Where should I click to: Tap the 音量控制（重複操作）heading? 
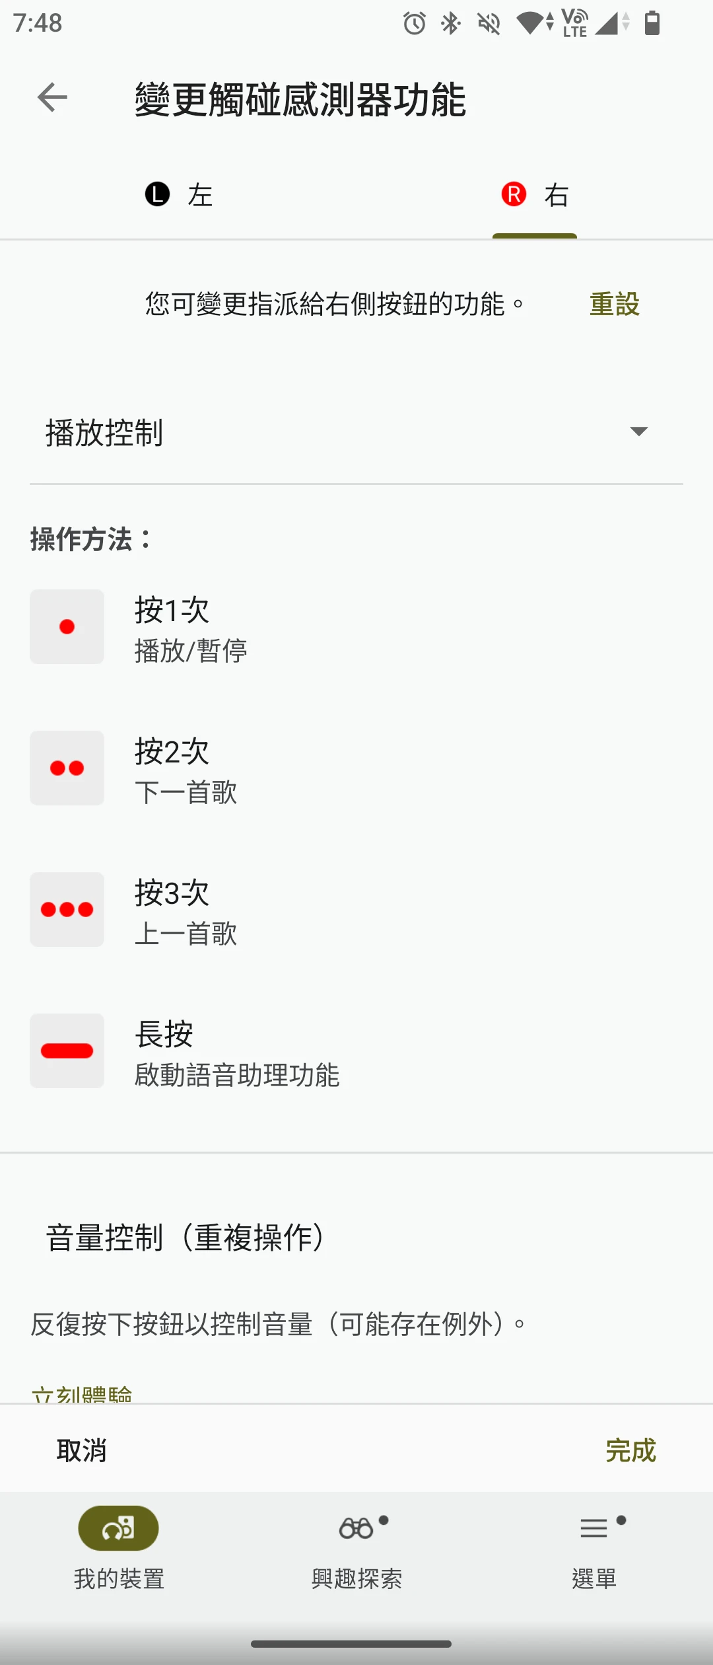[x=186, y=1238]
